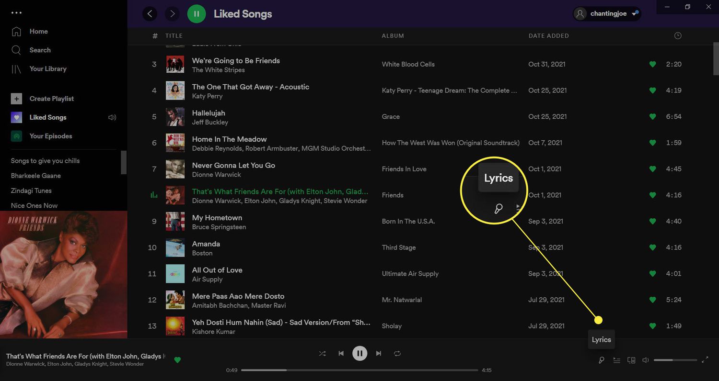Click Hallelujah album cover thumbnail

175,116
